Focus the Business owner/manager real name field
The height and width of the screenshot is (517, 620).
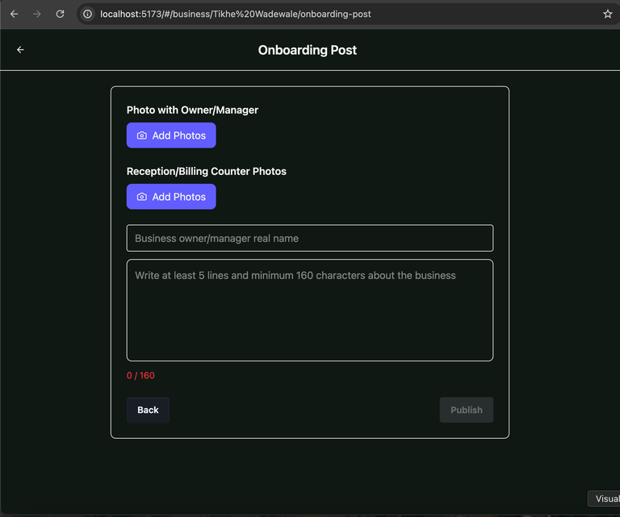click(310, 238)
